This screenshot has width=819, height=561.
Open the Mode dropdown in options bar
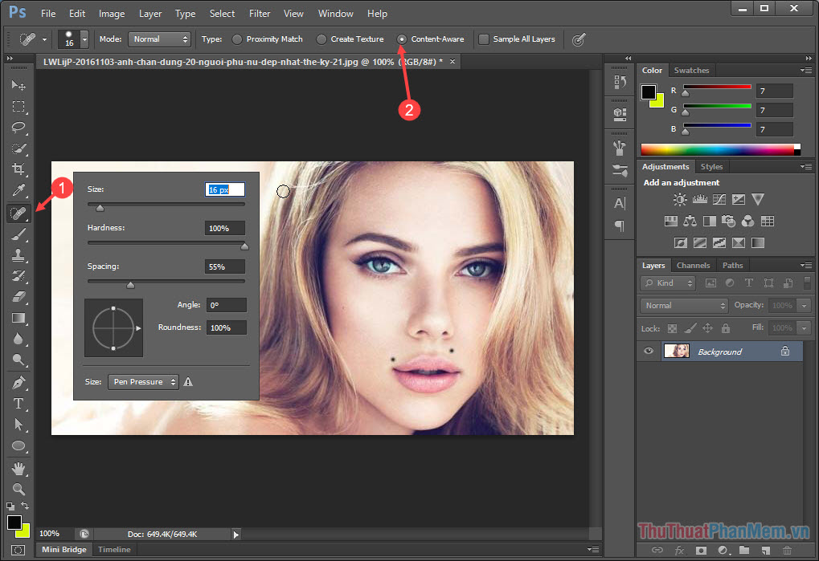[159, 39]
